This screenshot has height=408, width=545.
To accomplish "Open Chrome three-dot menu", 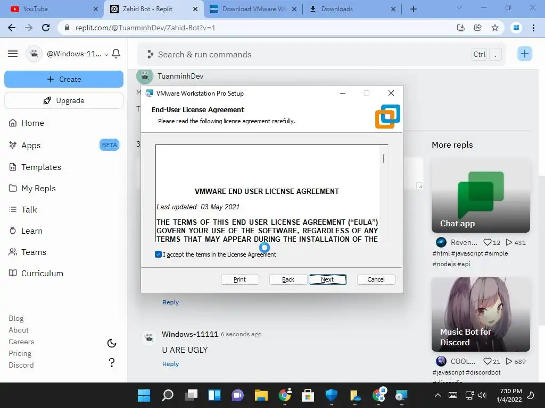I will coord(533,28).
